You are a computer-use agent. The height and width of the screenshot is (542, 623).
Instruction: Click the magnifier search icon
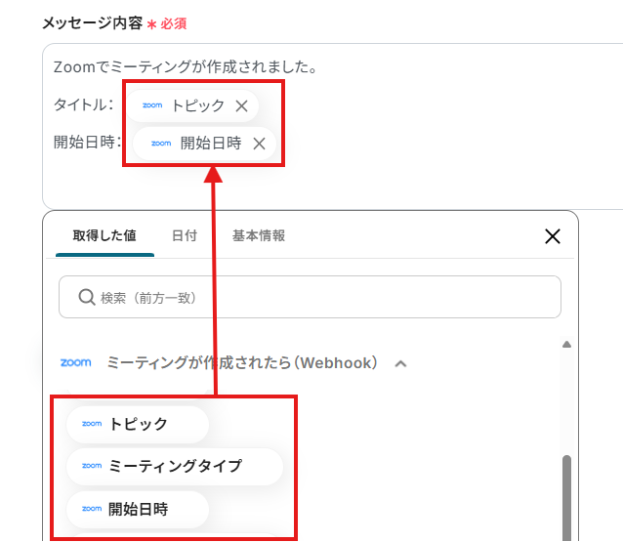(x=87, y=297)
